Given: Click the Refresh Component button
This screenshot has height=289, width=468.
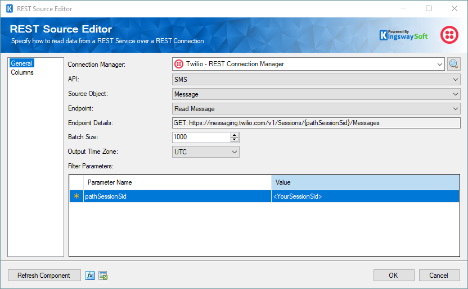Looking at the screenshot, I should click(x=44, y=276).
